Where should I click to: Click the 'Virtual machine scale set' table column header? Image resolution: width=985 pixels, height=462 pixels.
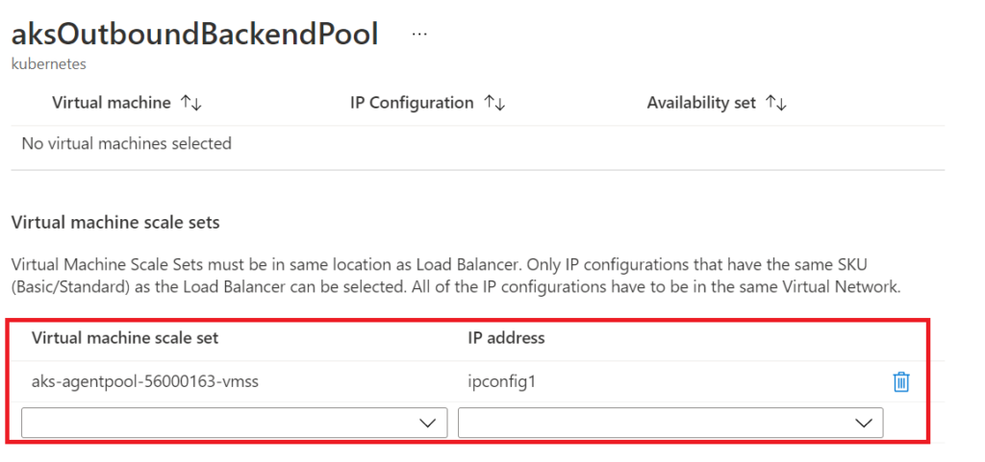click(125, 338)
